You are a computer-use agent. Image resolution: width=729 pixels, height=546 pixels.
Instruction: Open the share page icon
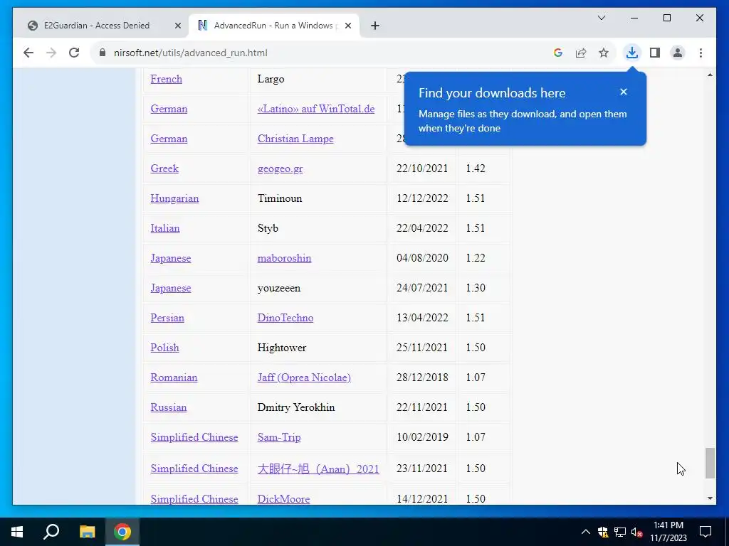click(581, 53)
